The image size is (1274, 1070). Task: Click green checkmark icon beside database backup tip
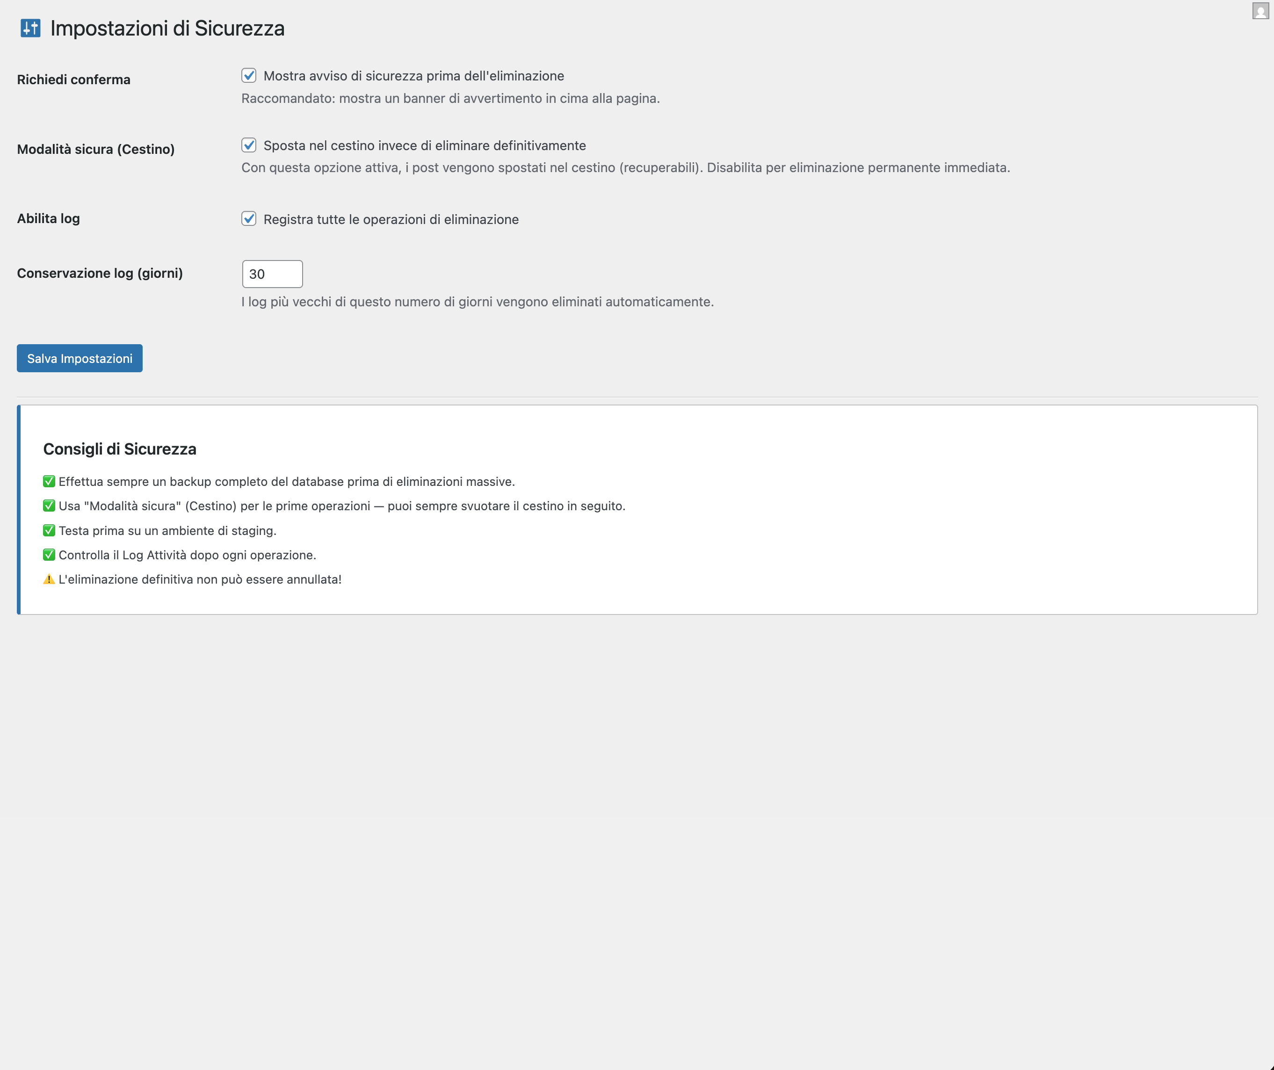49,482
